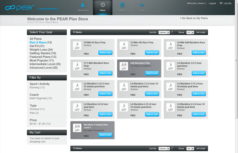Click the PEAR logo in header
Image resolution: width=238 pixels, height=153 pixels.
(20, 8)
